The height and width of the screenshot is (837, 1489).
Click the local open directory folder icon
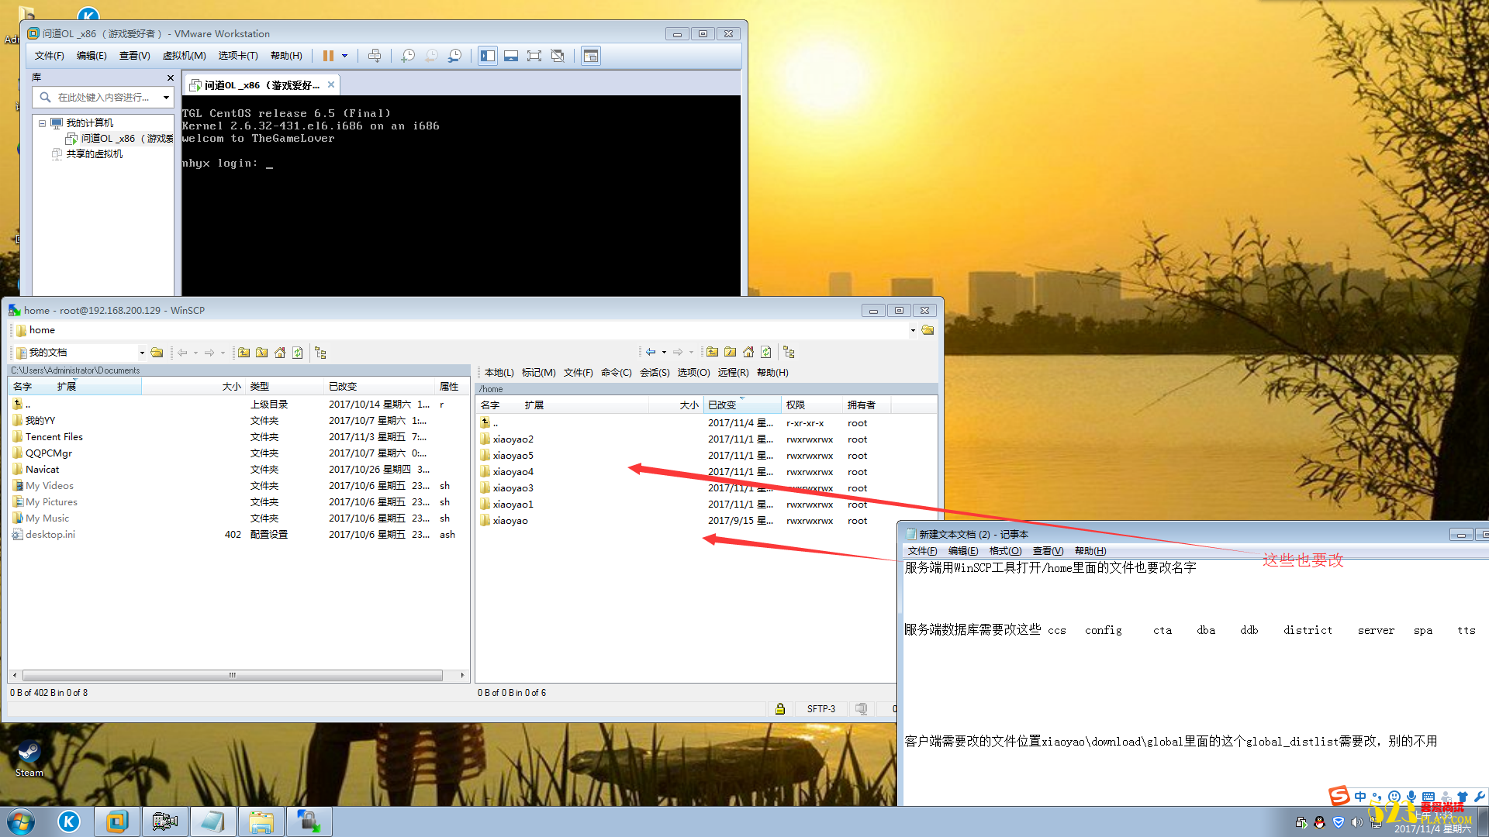point(157,353)
